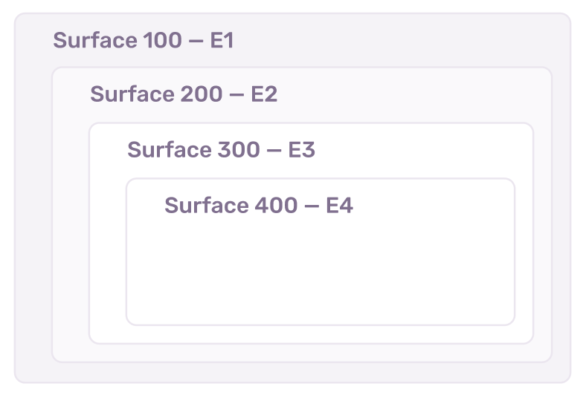Click the "Surface 100 — E1" label
586x398 pixels.
point(144,40)
